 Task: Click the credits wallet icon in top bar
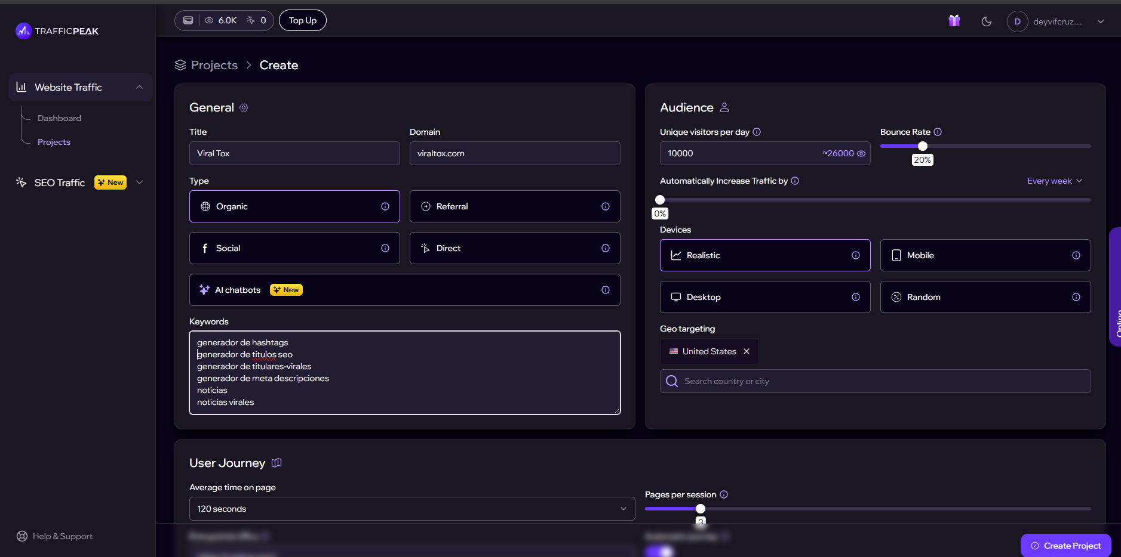[188, 20]
